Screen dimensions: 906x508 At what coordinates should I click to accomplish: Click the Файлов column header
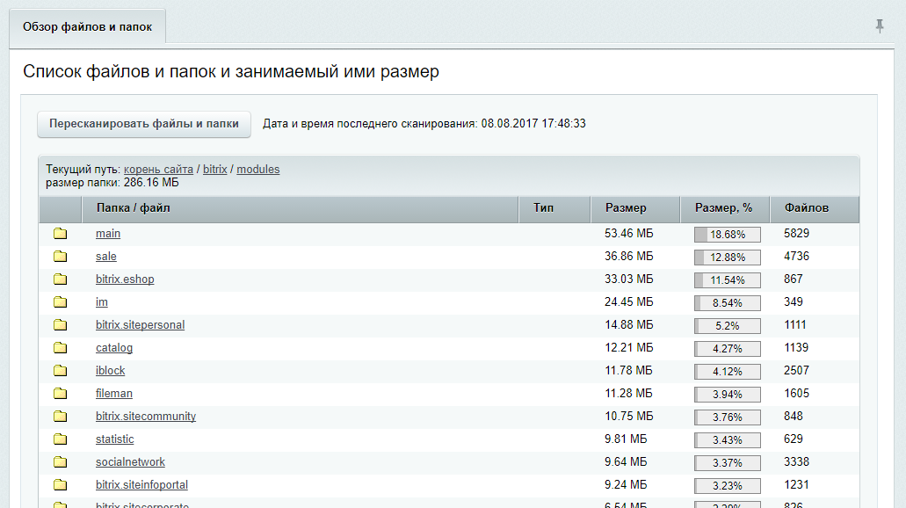[x=806, y=208]
